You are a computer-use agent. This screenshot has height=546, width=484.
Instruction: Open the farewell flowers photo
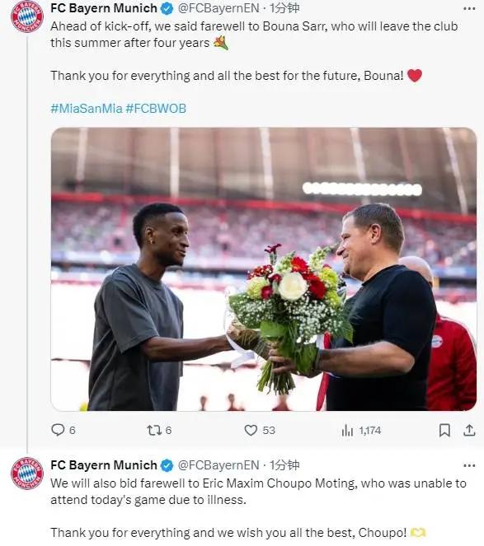click(264, 269)
